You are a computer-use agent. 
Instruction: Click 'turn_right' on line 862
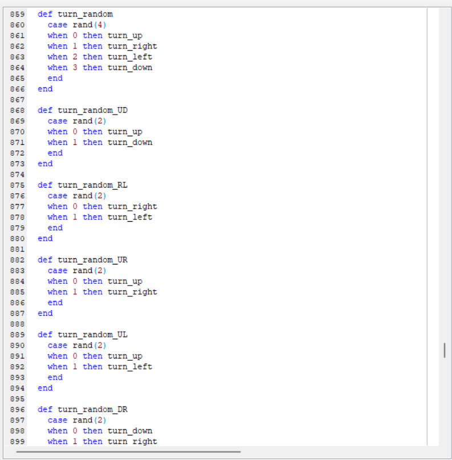point(132,46)
